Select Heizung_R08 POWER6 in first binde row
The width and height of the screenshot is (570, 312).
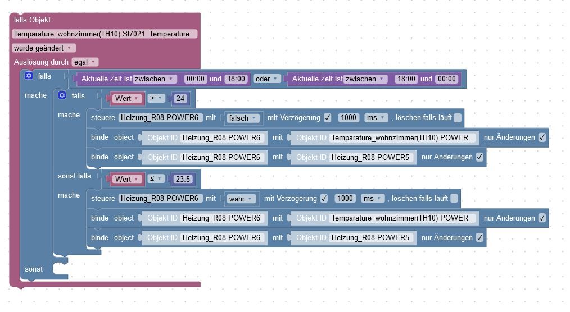pos(221,137)
